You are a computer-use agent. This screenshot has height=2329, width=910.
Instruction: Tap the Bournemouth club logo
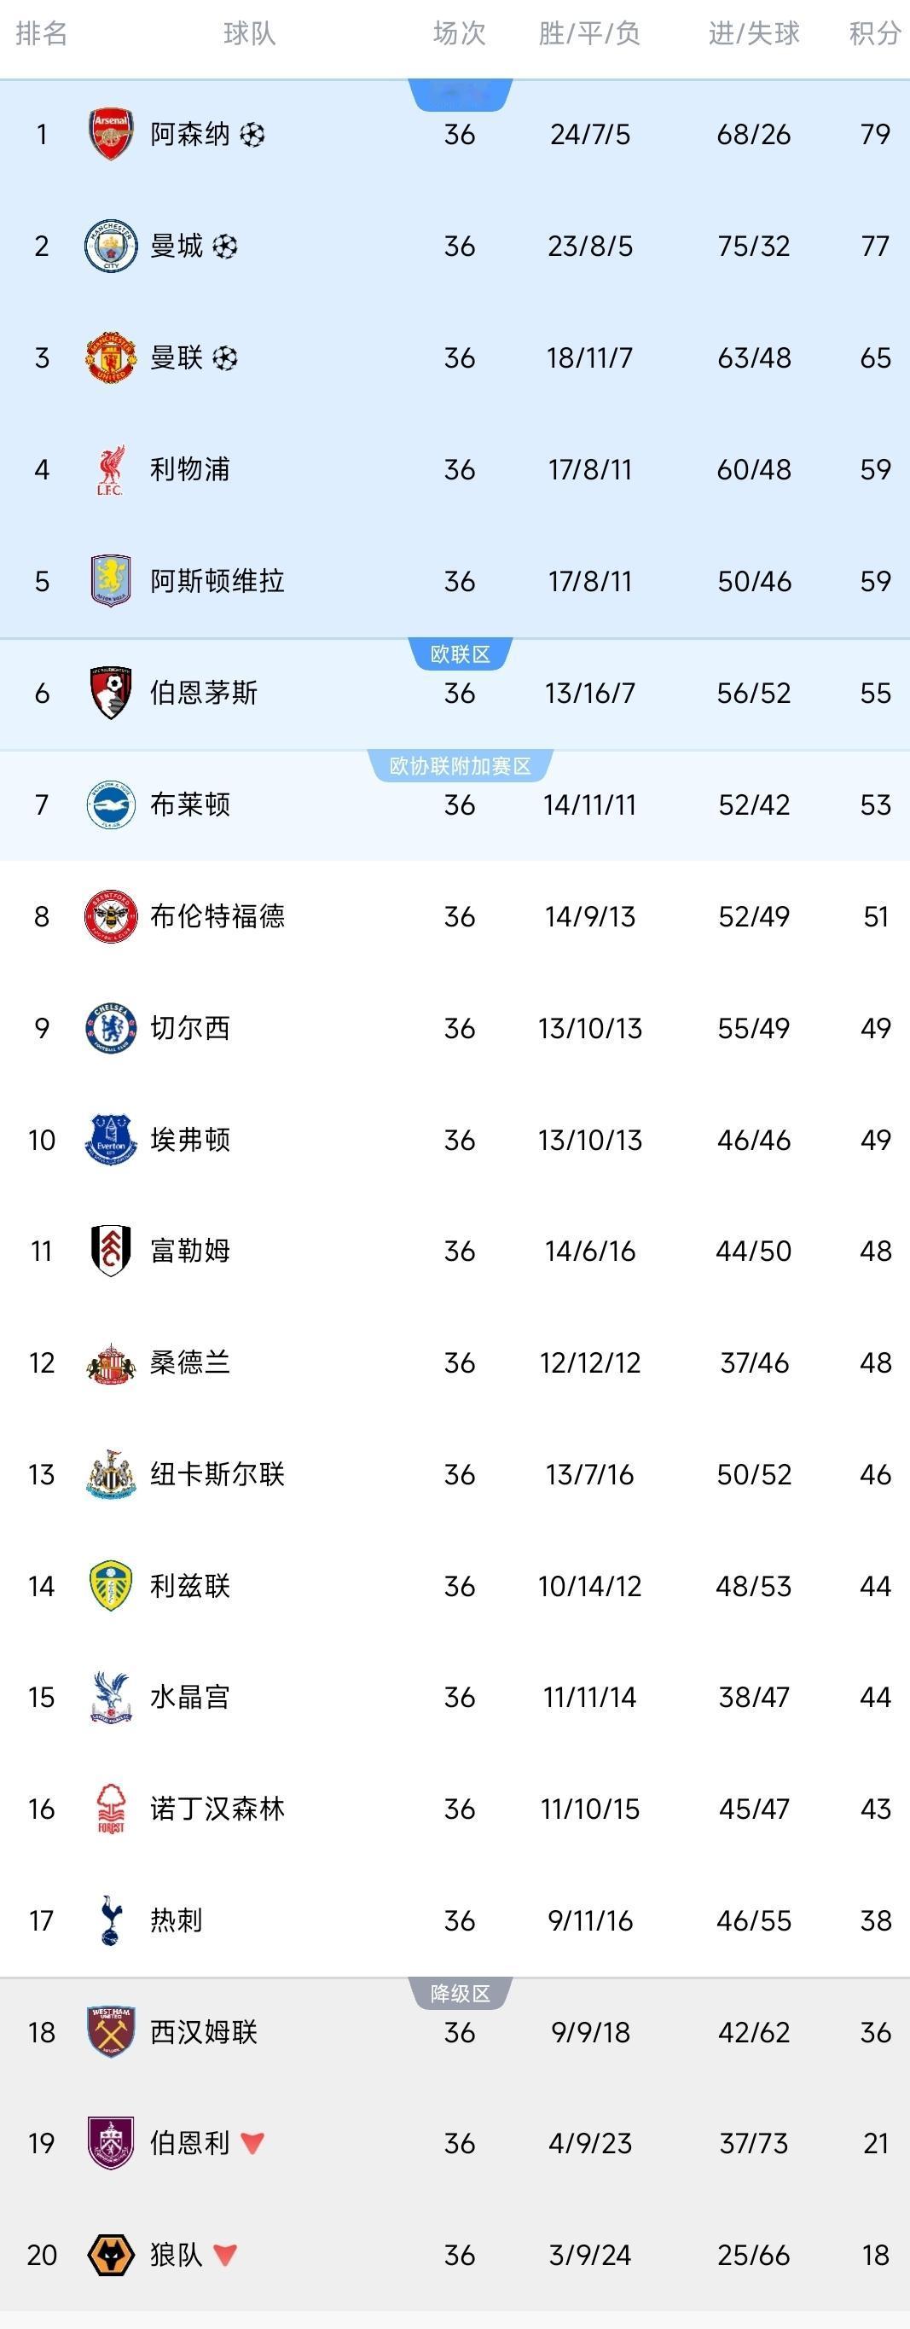[110, 694]
